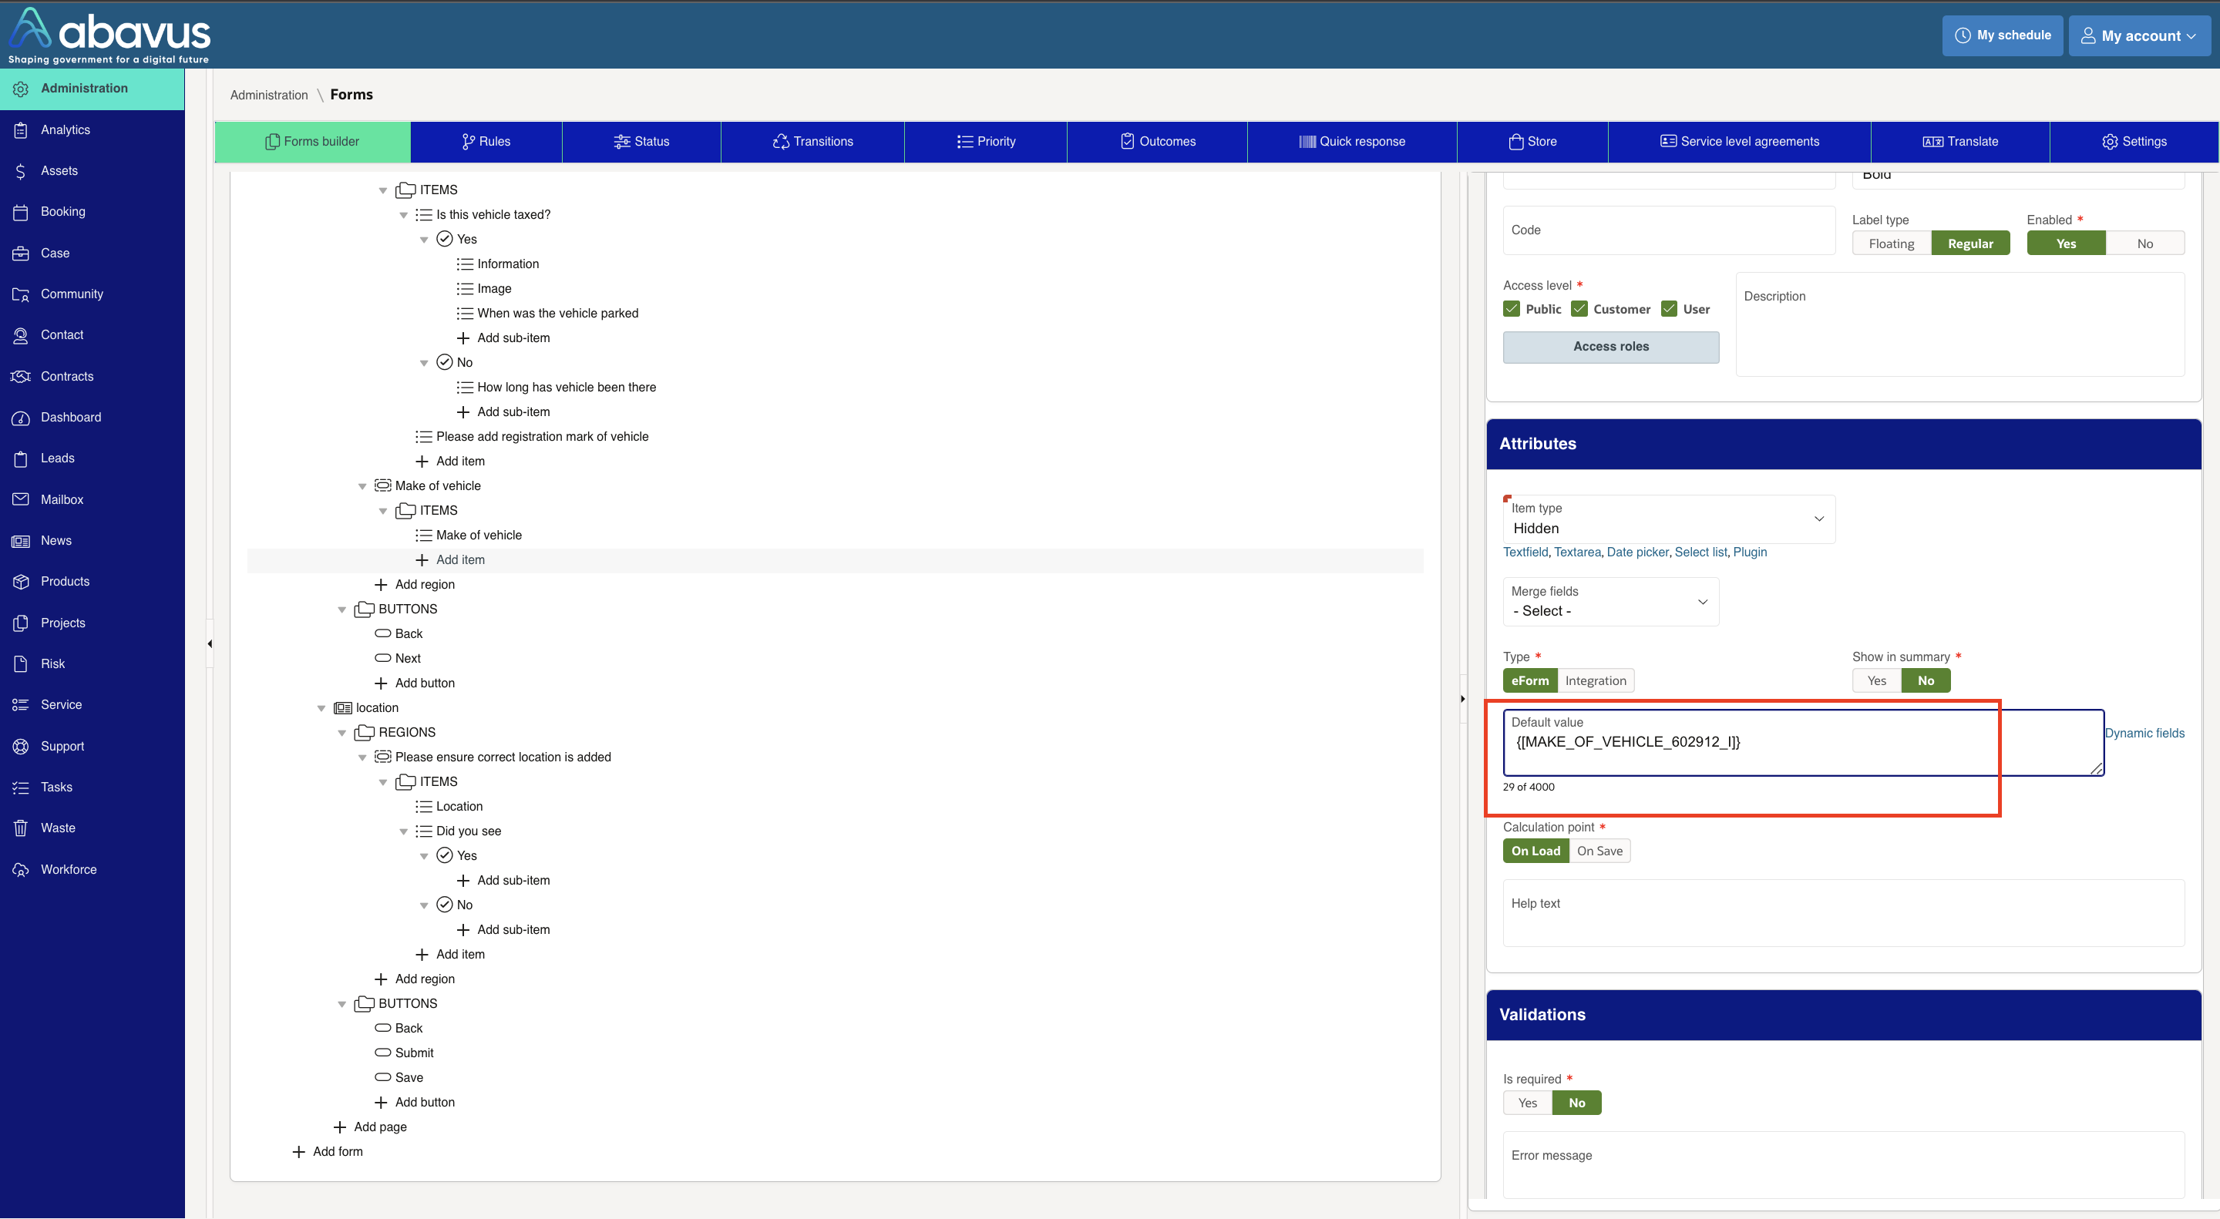
Task: Toggle the Public access level checkbox
Action: click(x=1512, y=309)
